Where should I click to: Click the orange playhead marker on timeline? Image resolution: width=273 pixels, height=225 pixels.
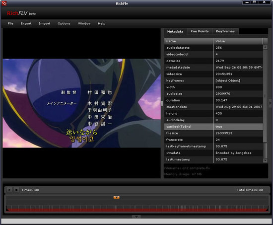117,197
